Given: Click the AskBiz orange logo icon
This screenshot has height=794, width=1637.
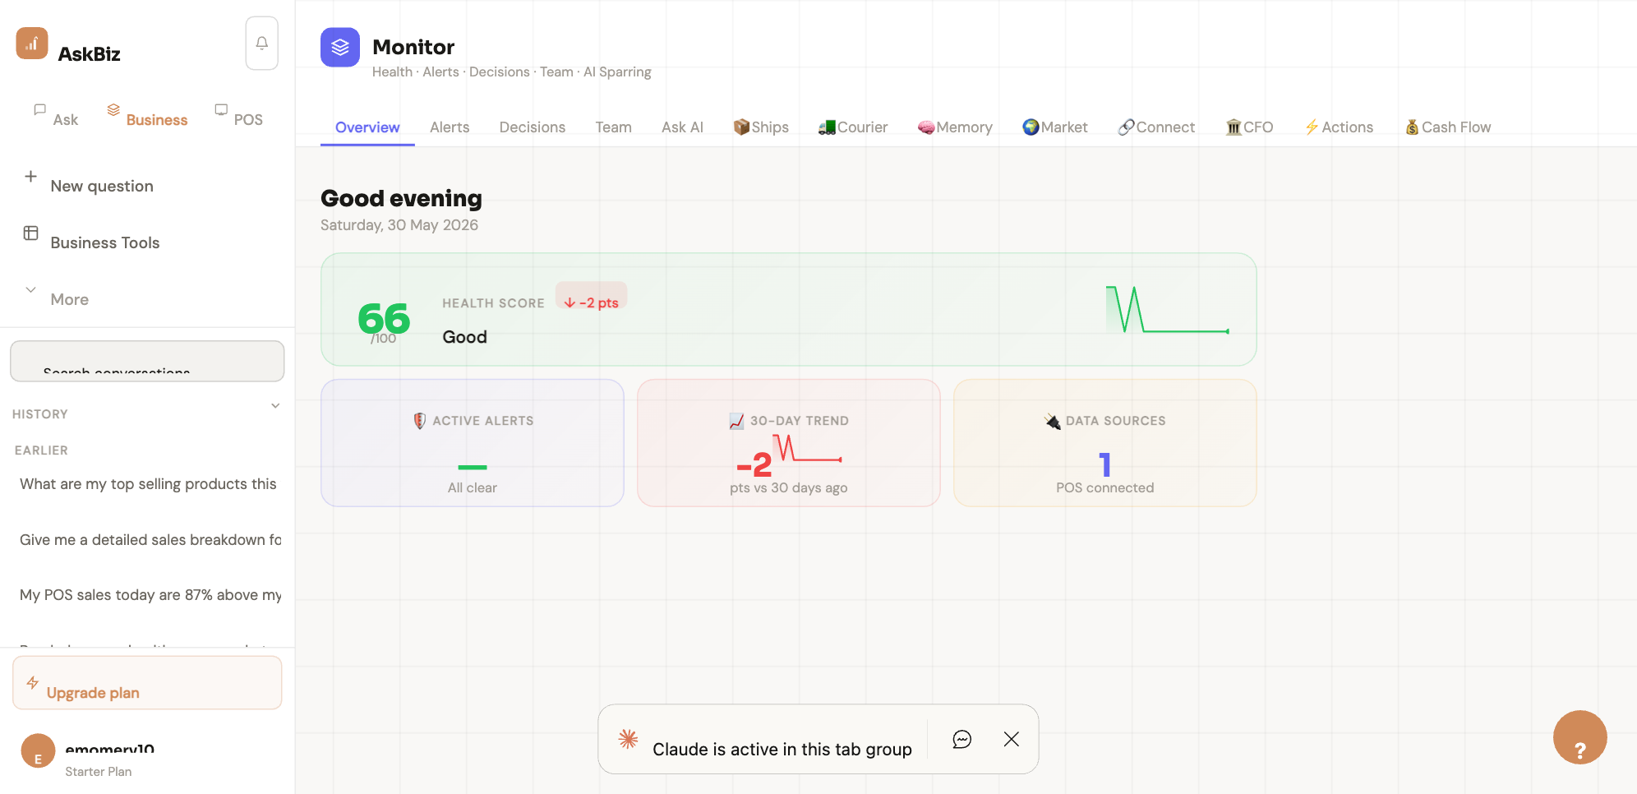Looking at the screenshot, I should 32,44.
